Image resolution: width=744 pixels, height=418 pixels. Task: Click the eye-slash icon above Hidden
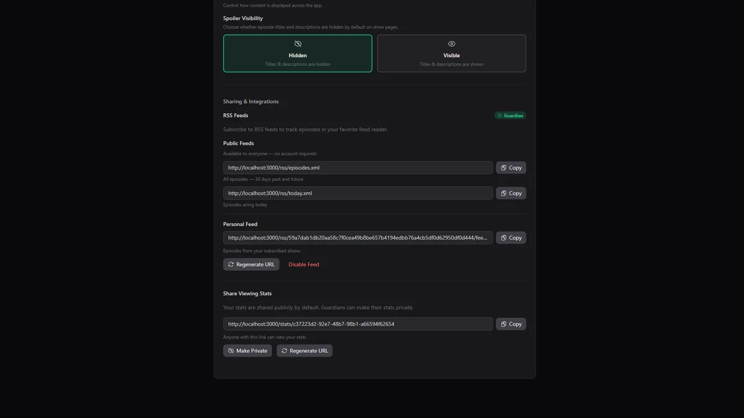pos(298,43)
